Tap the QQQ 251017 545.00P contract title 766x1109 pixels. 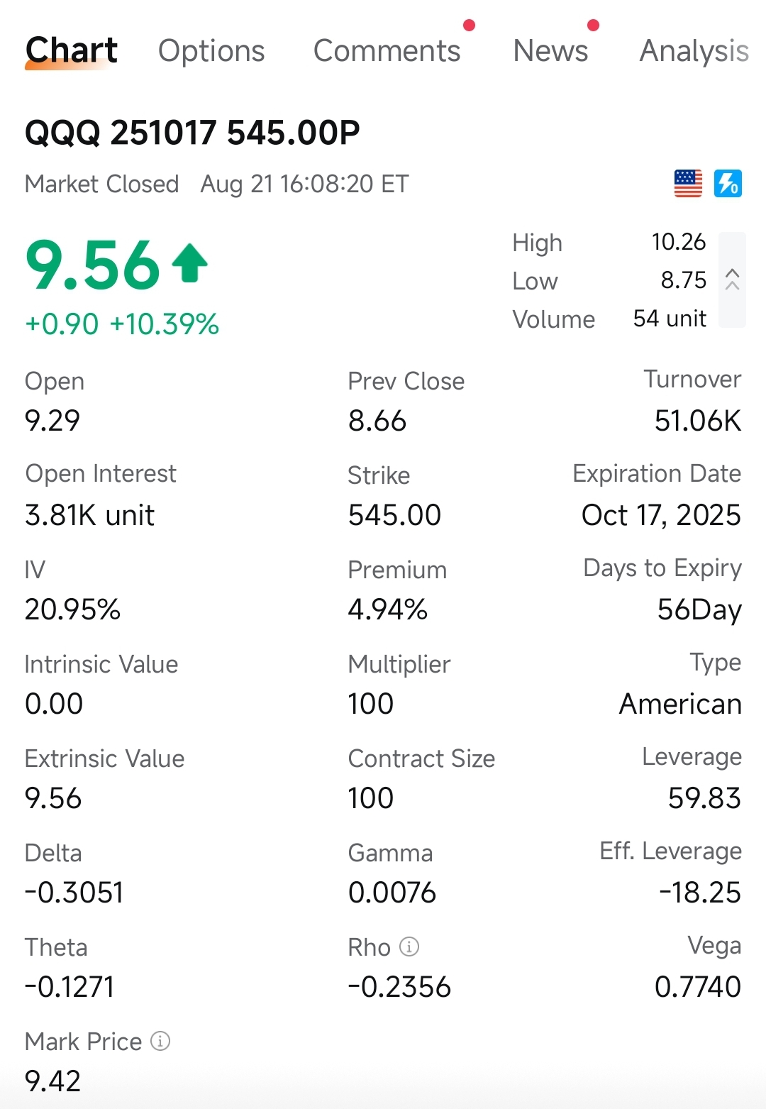(192, 133)
